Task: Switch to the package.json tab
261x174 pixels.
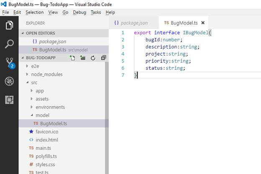Action: (133, 23)
